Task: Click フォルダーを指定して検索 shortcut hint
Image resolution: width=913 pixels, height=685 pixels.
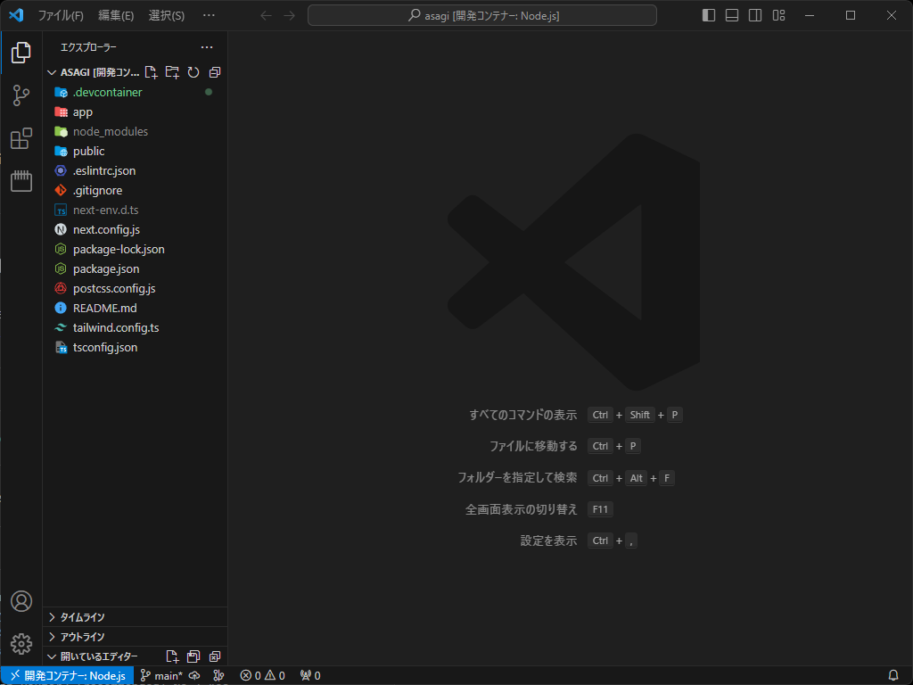Action: click(x=517, y=478)
